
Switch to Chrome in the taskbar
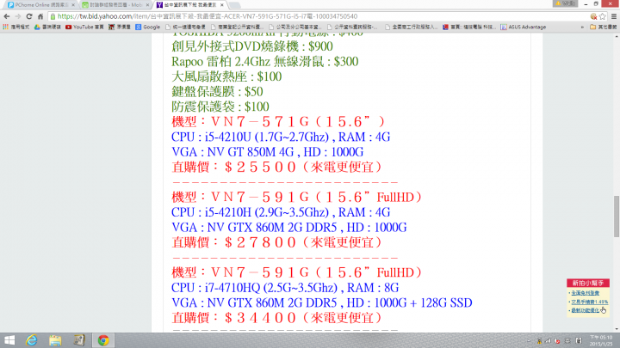[x=103, y=340]
